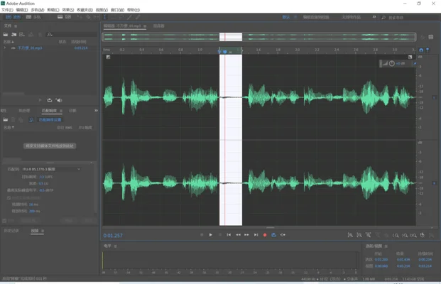Viewport: 441px width, 284px height.
Task: Toggle loop playback in Files panel
Action: point(50,100)
